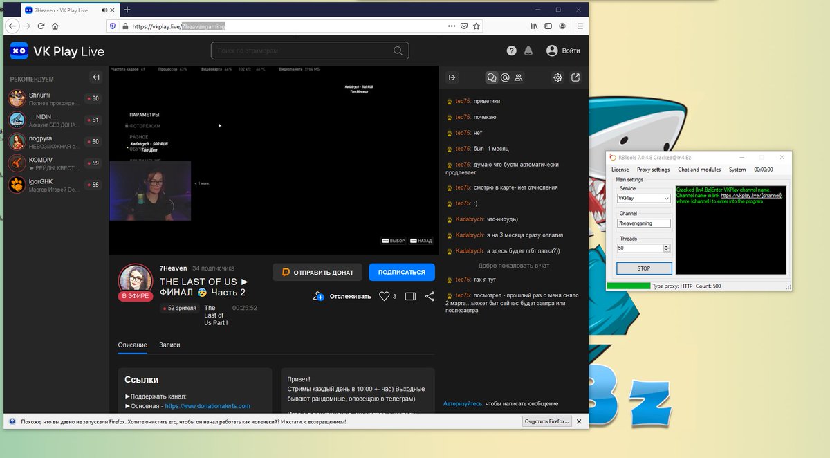The height and width of the screenshot is (458, 830).
Task: Open KOMDiV recommended channel
Action: (55, 163)
